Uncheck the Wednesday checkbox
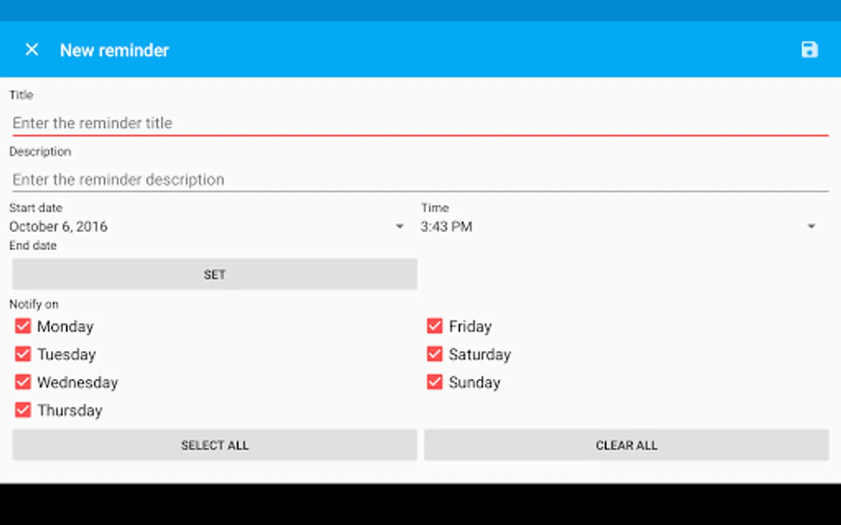 coord(23,382)
